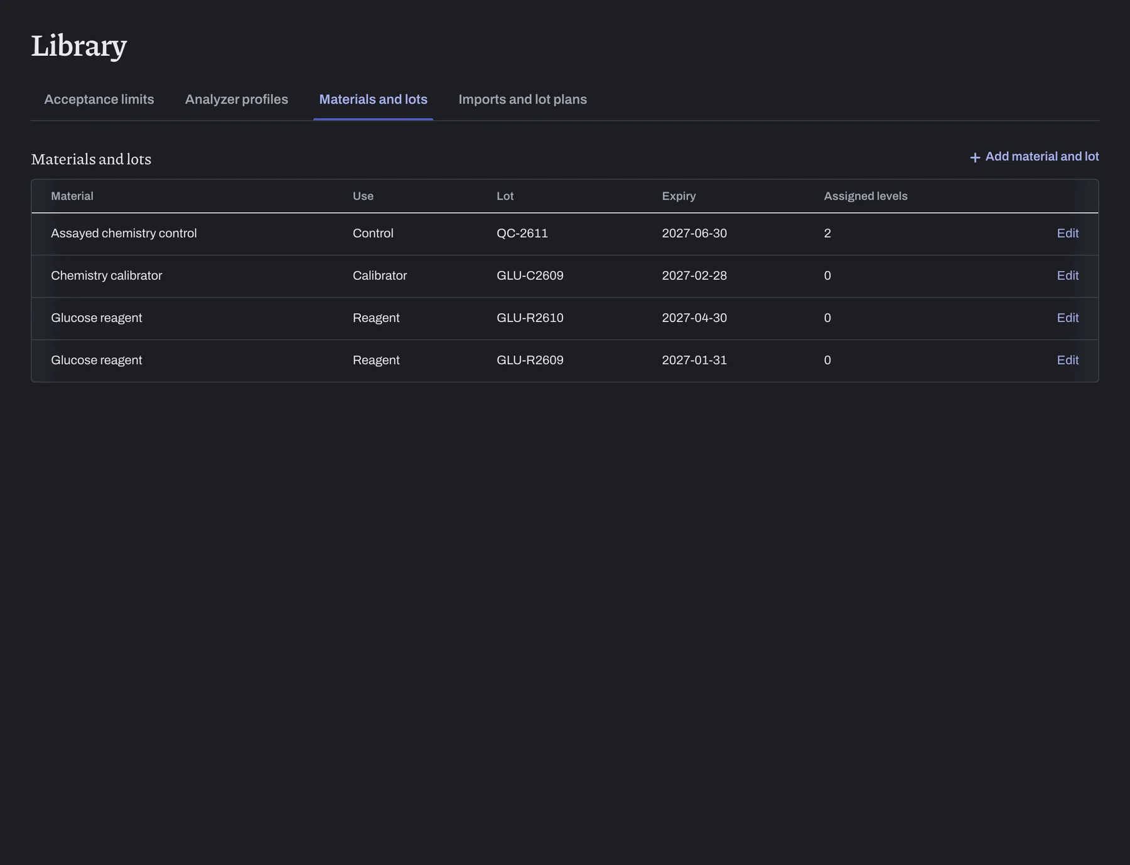Click Reagent in the GLU-R2609 row
Viewport: 1130px width, 865px height.
pos(376,360)
